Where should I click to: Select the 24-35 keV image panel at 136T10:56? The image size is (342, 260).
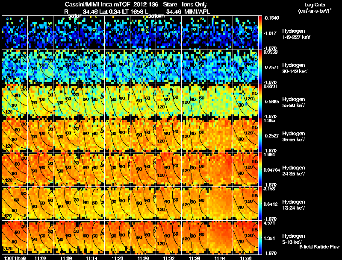[x=15, y=169]
